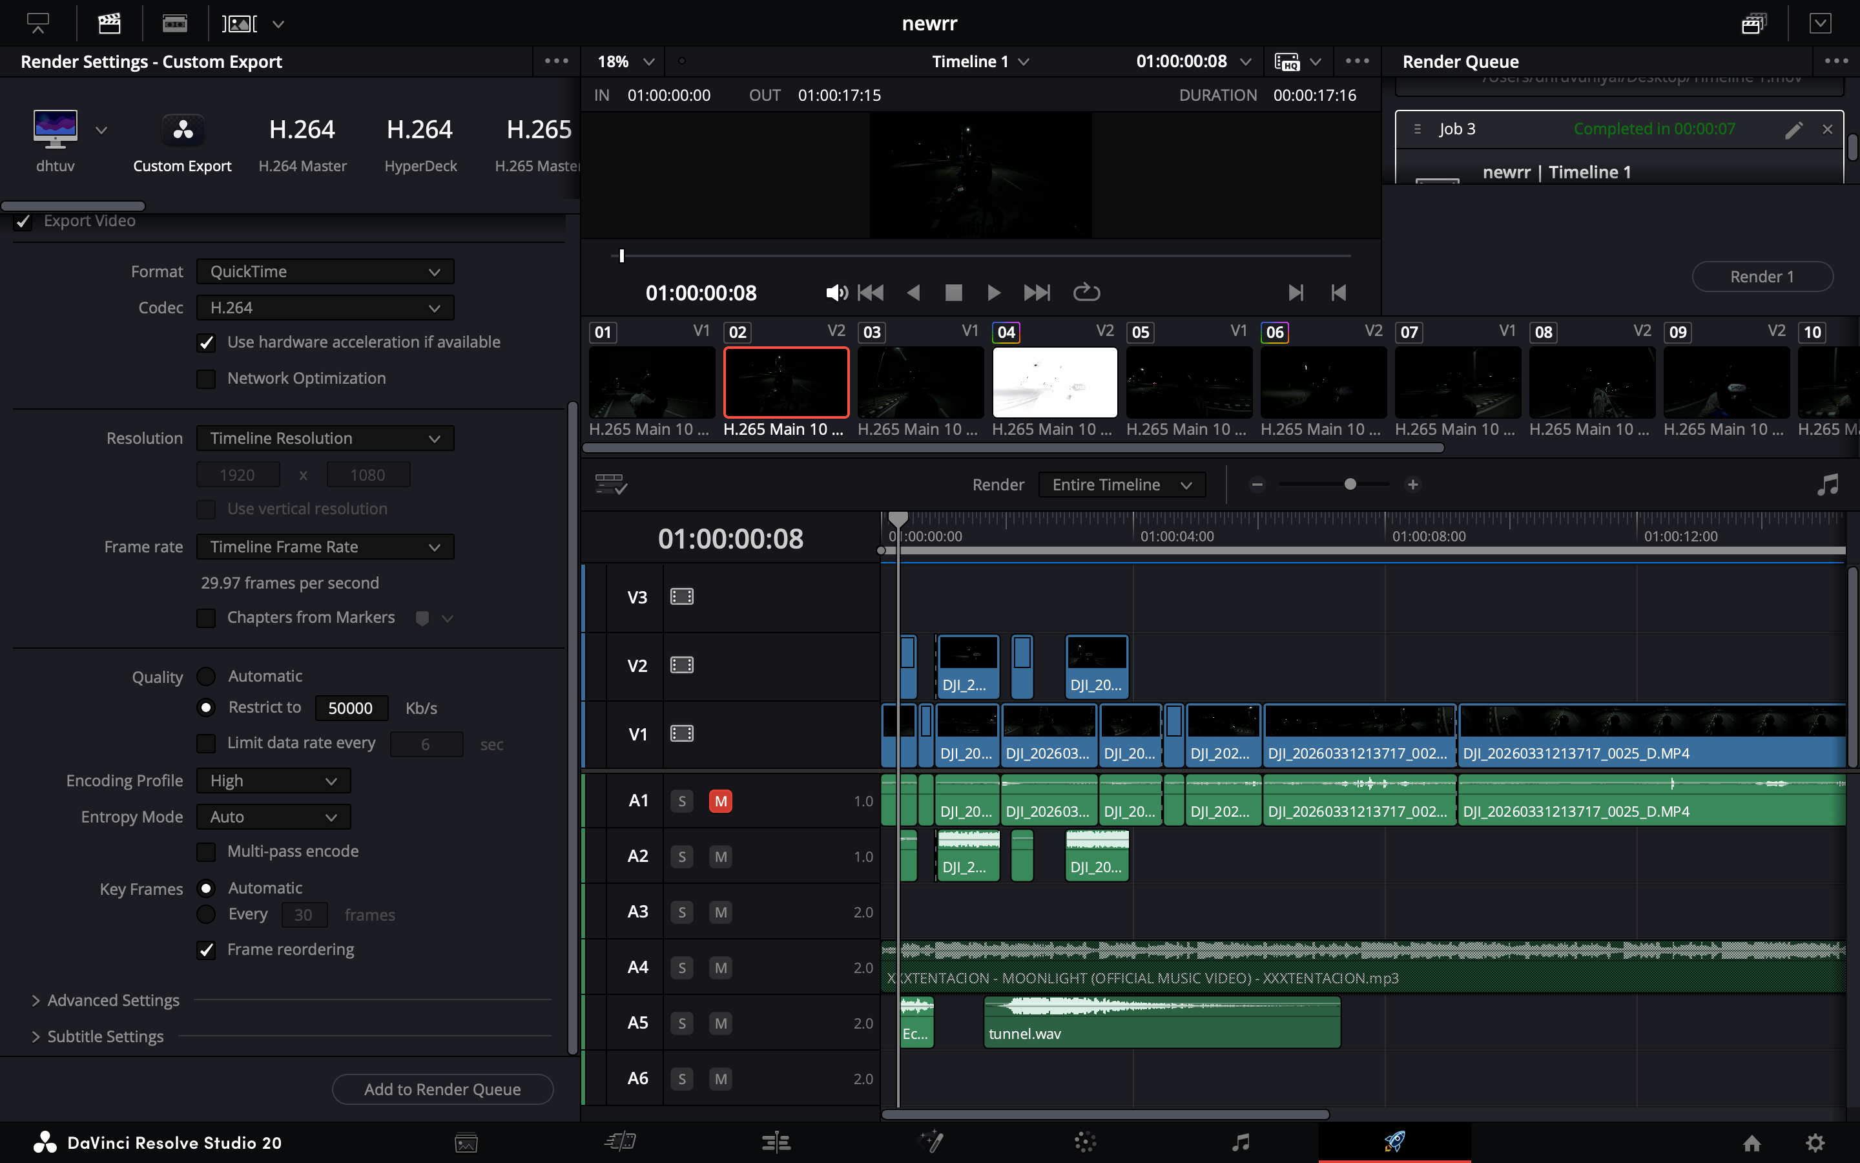
Task: Enable Chapters from Markers checkbox
Action: tap(206, 618)
